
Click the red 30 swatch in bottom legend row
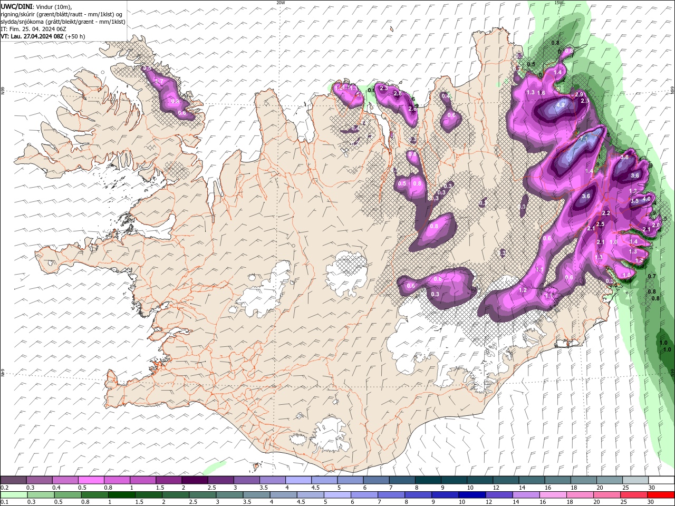661,495
